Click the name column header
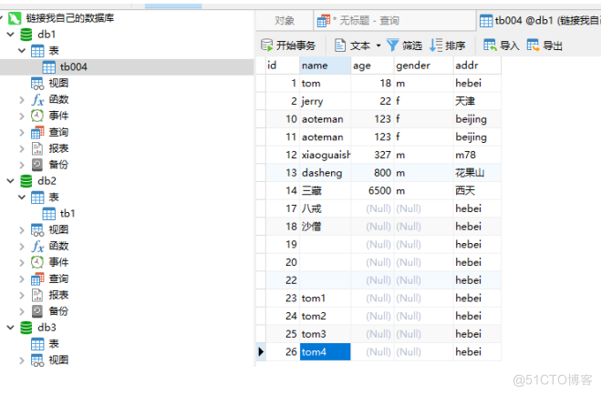 pyautogui.click(x=325, y=66)
